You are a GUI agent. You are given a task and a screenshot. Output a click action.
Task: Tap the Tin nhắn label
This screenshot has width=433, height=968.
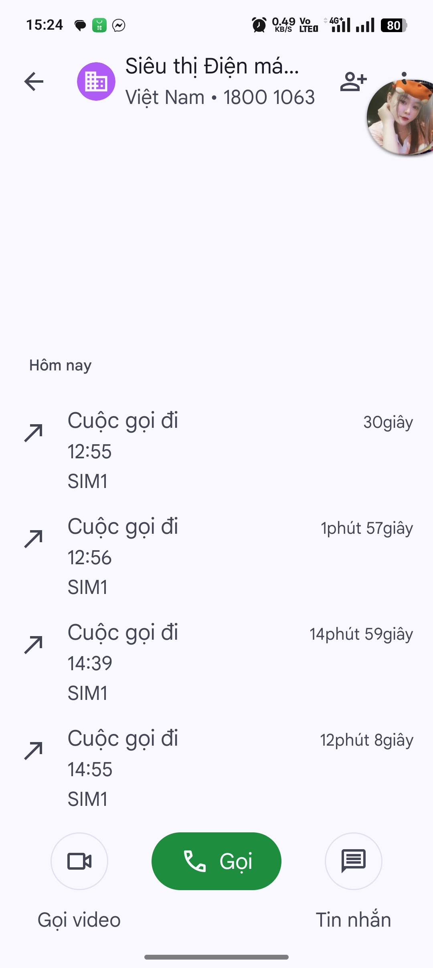click(353, 920)
